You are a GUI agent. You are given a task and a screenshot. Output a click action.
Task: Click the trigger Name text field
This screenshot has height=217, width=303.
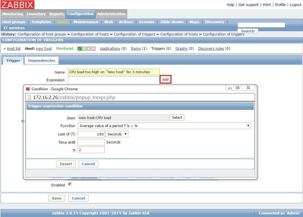pos(114,72)
